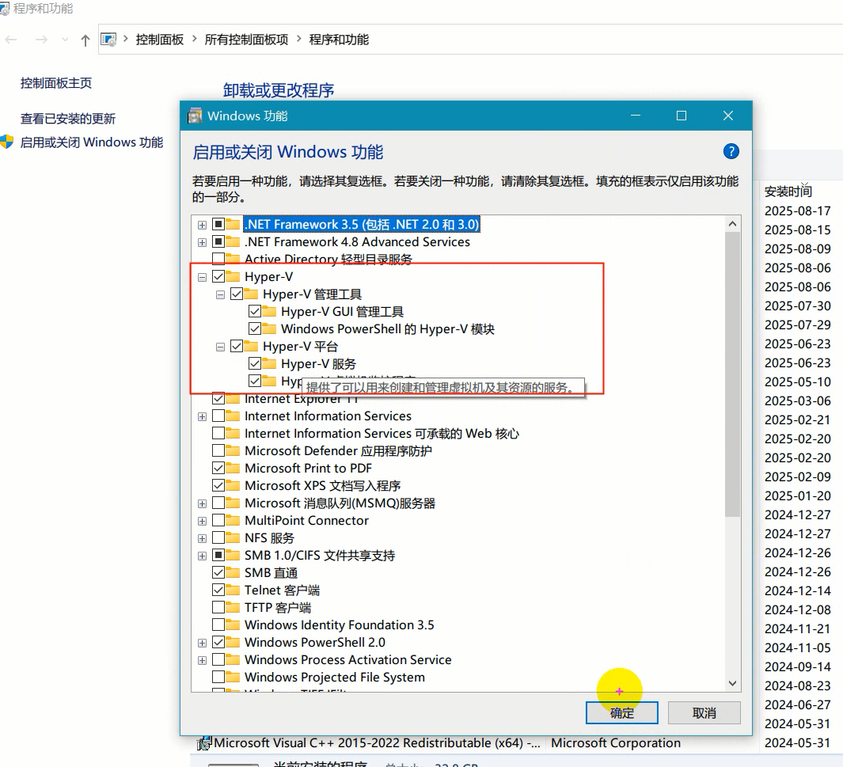This screenshot has width=843, height=767.
Task: Click the blue help question mark icon
Action: [731, 151]
